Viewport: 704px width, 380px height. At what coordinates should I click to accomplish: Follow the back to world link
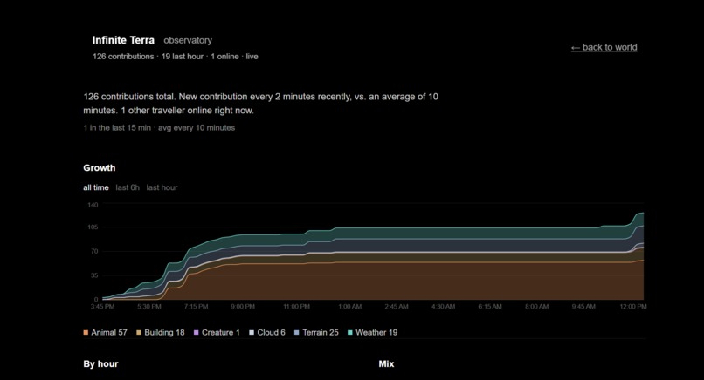[604, 47]
